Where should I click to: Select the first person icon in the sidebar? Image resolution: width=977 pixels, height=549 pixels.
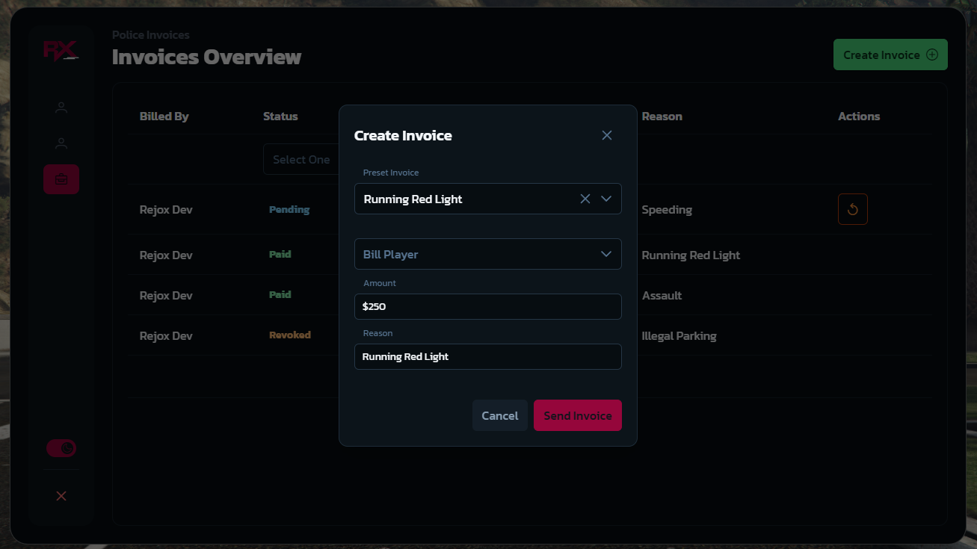pos(61,107)
